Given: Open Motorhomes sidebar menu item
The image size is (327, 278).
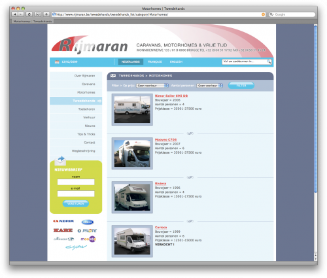Looking at the screenshot, I should pos(76,92).
